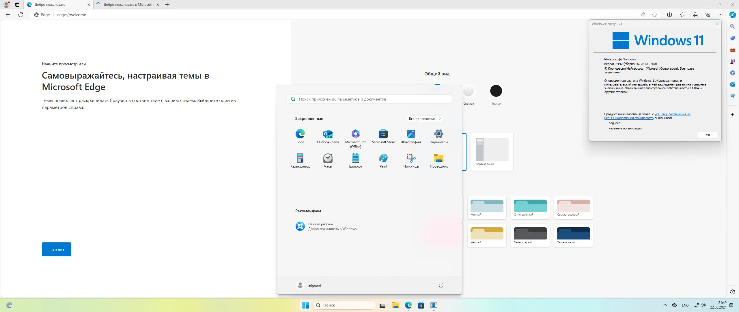Image resolution: width=739 pixels, height=312 pixels.
Task: Switch to the 'Добро пожаловать в Microsoft' tab
Action: 127,5
